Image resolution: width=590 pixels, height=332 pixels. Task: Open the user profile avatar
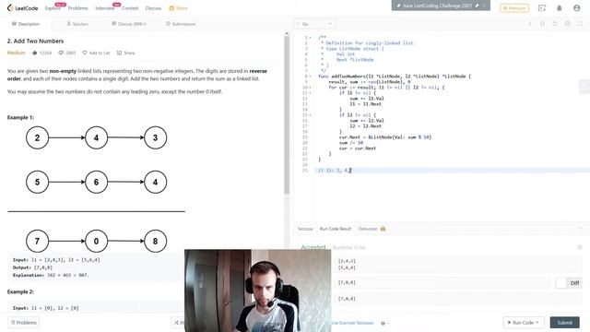point(576,8)
